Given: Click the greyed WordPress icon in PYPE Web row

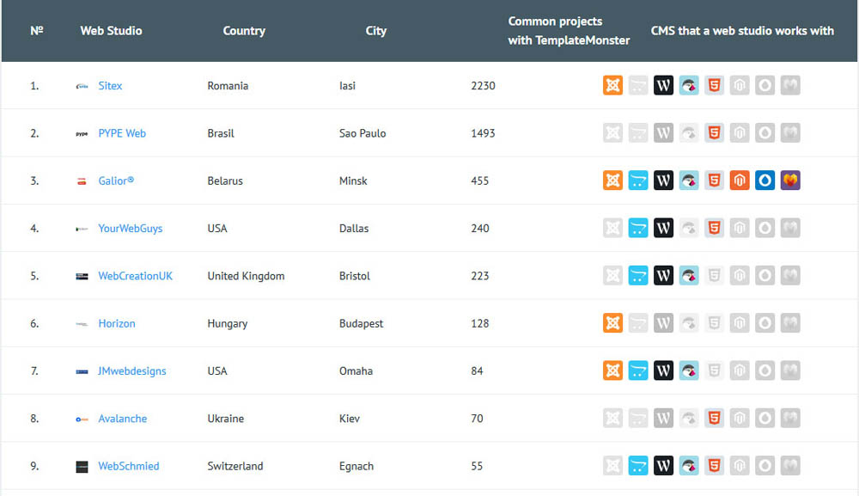Looking at the screenshot, I should tap(663, 133).
